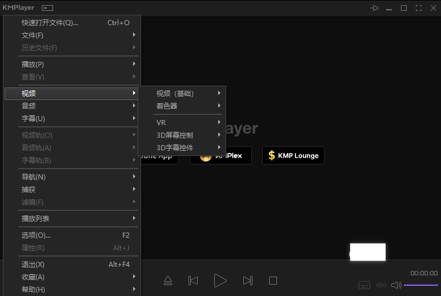Image resolution: width=441 pixels, height=296 pixels.
Task: Click the pin always-on-top icon
Action: pyautogui.click(x=374, y=8)
